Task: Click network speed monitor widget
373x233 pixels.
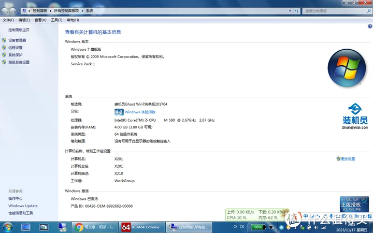Action: point(257,215)
